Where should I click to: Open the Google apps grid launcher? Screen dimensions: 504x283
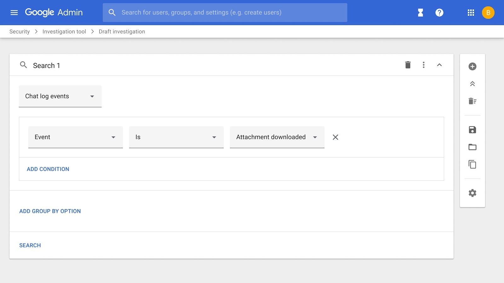click(x=471, y=13)
